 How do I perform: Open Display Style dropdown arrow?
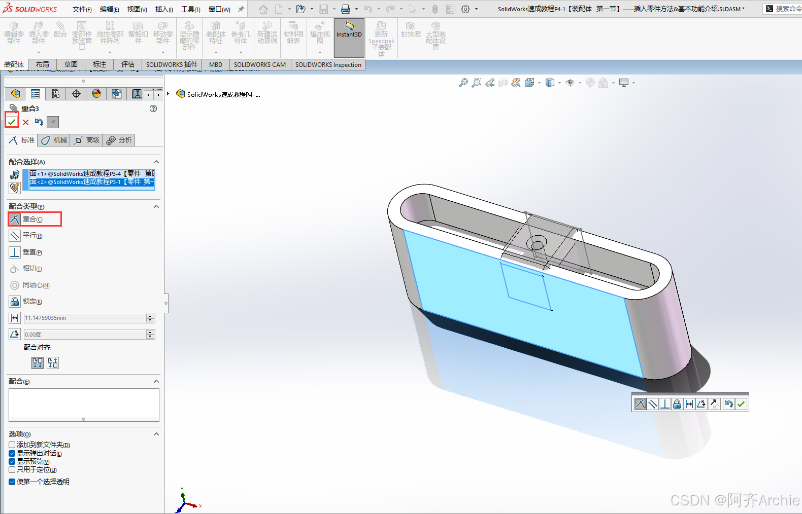pyautogui.click(x=560, y=83)
